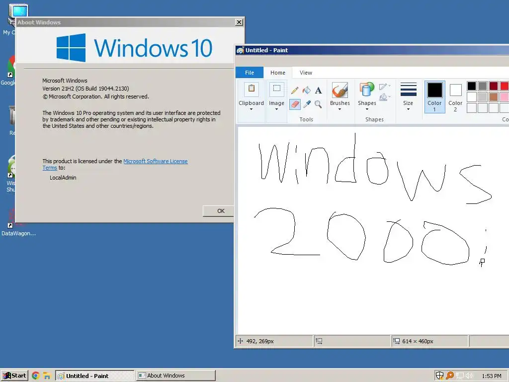Screen dimensions: 509x382
Task: Expand the Shapes dropdown arrow
Action: [x=367, y=109]
